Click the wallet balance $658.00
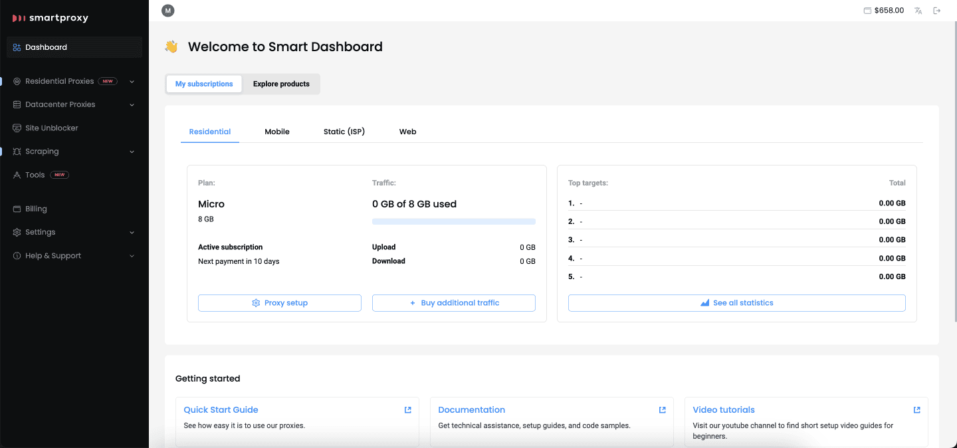The image size is (957, 448). coord(883,11)
